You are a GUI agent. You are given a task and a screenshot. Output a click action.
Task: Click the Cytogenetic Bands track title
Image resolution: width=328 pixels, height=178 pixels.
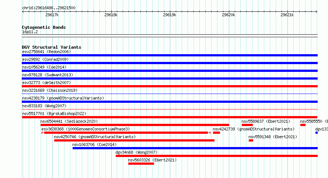(x=44, y=27)
